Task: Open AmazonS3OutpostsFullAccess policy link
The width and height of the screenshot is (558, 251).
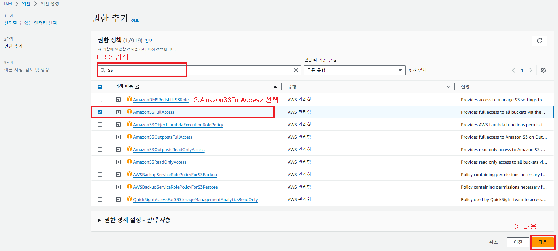Action: click(x=163, y=137)
